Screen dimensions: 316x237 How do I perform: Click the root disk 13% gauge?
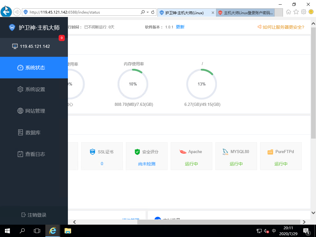[202, 84]
